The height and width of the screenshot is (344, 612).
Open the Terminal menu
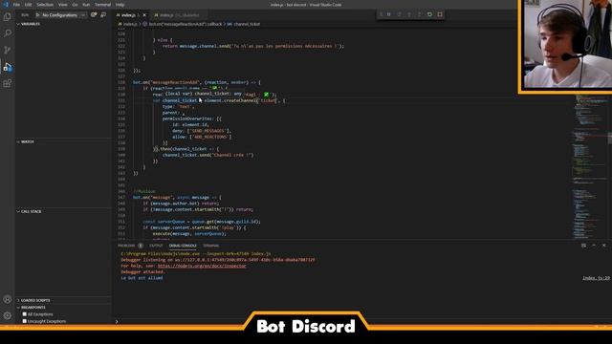point(102,5)
